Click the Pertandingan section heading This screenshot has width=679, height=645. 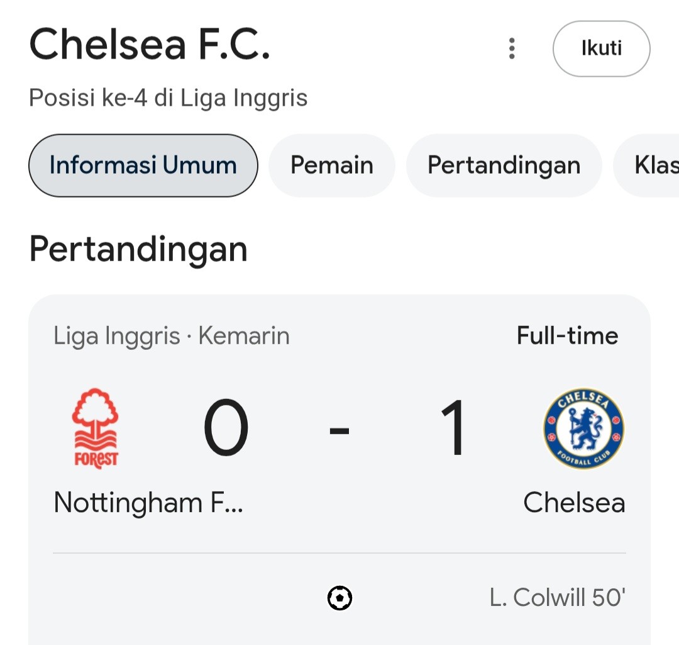click(x=138, y=249)
